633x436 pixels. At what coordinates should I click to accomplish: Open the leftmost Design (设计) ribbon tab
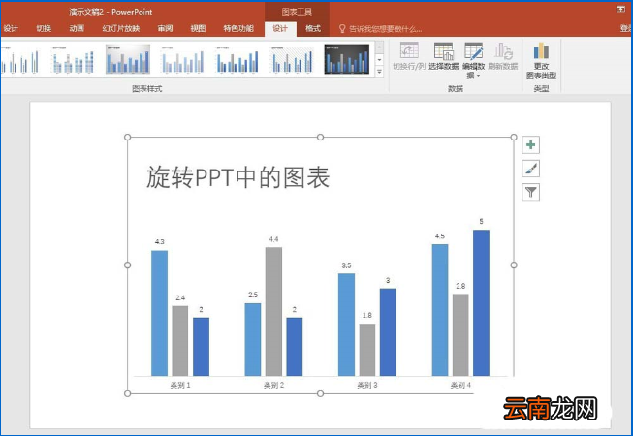point(11,28)
